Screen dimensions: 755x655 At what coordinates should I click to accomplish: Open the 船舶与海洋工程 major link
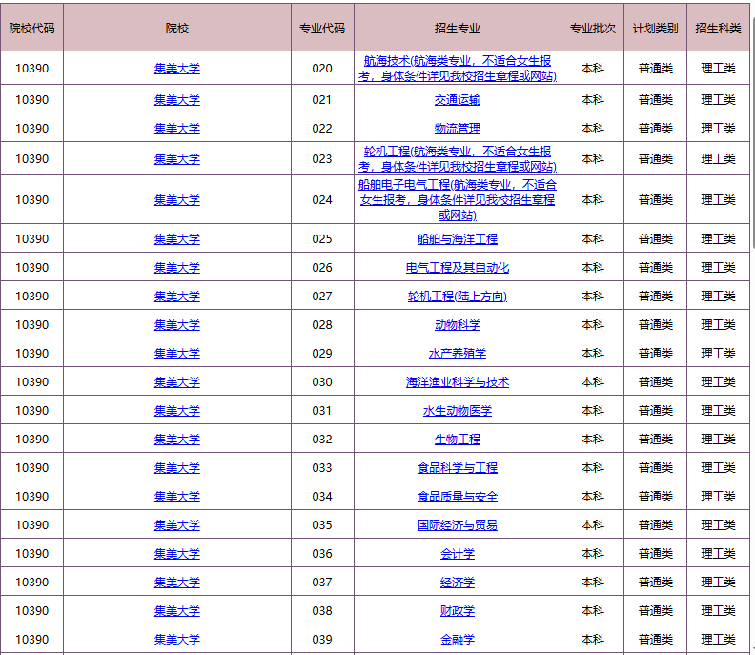pos(458,239)
